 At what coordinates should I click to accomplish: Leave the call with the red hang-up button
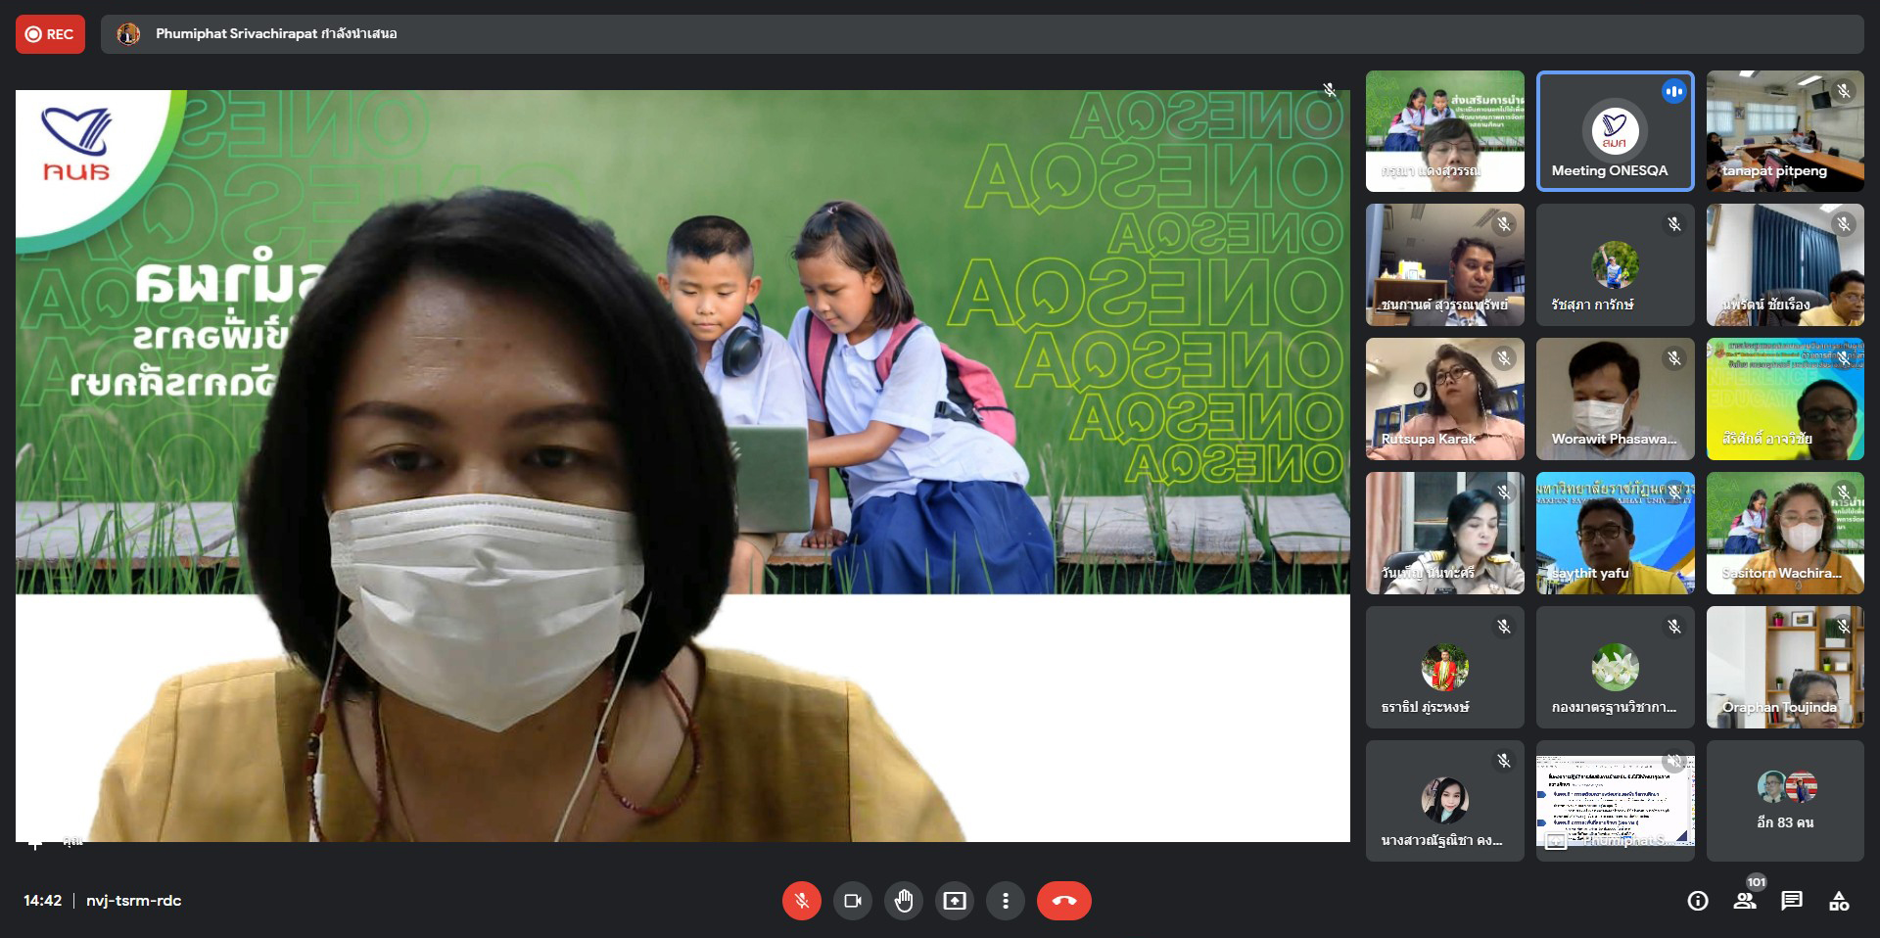(x=1063, y=901)
